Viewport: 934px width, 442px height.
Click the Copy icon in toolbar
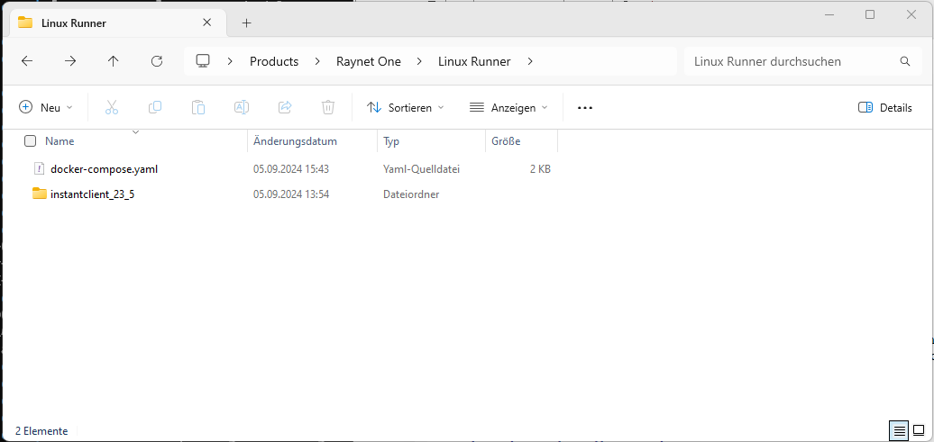[155, 107]
